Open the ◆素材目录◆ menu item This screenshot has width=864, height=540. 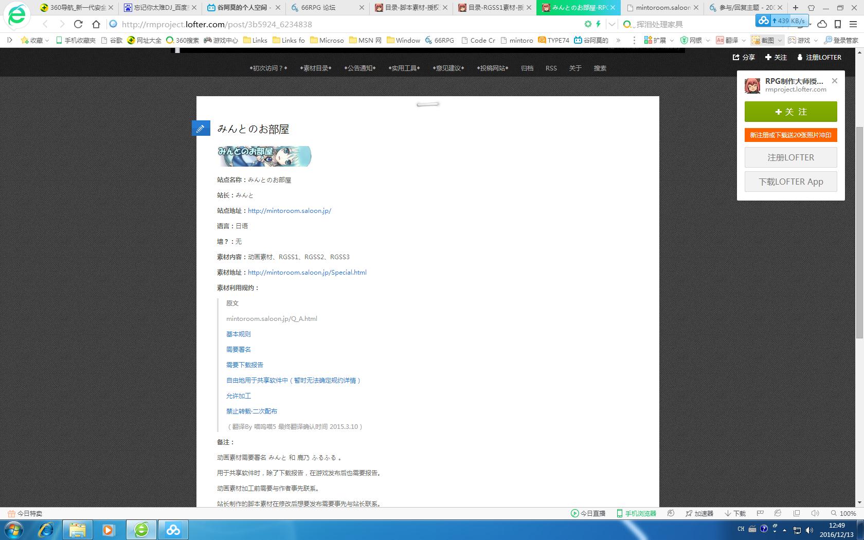[316, 68]
